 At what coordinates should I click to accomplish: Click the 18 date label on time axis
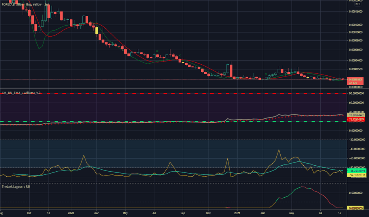[48, 213]
